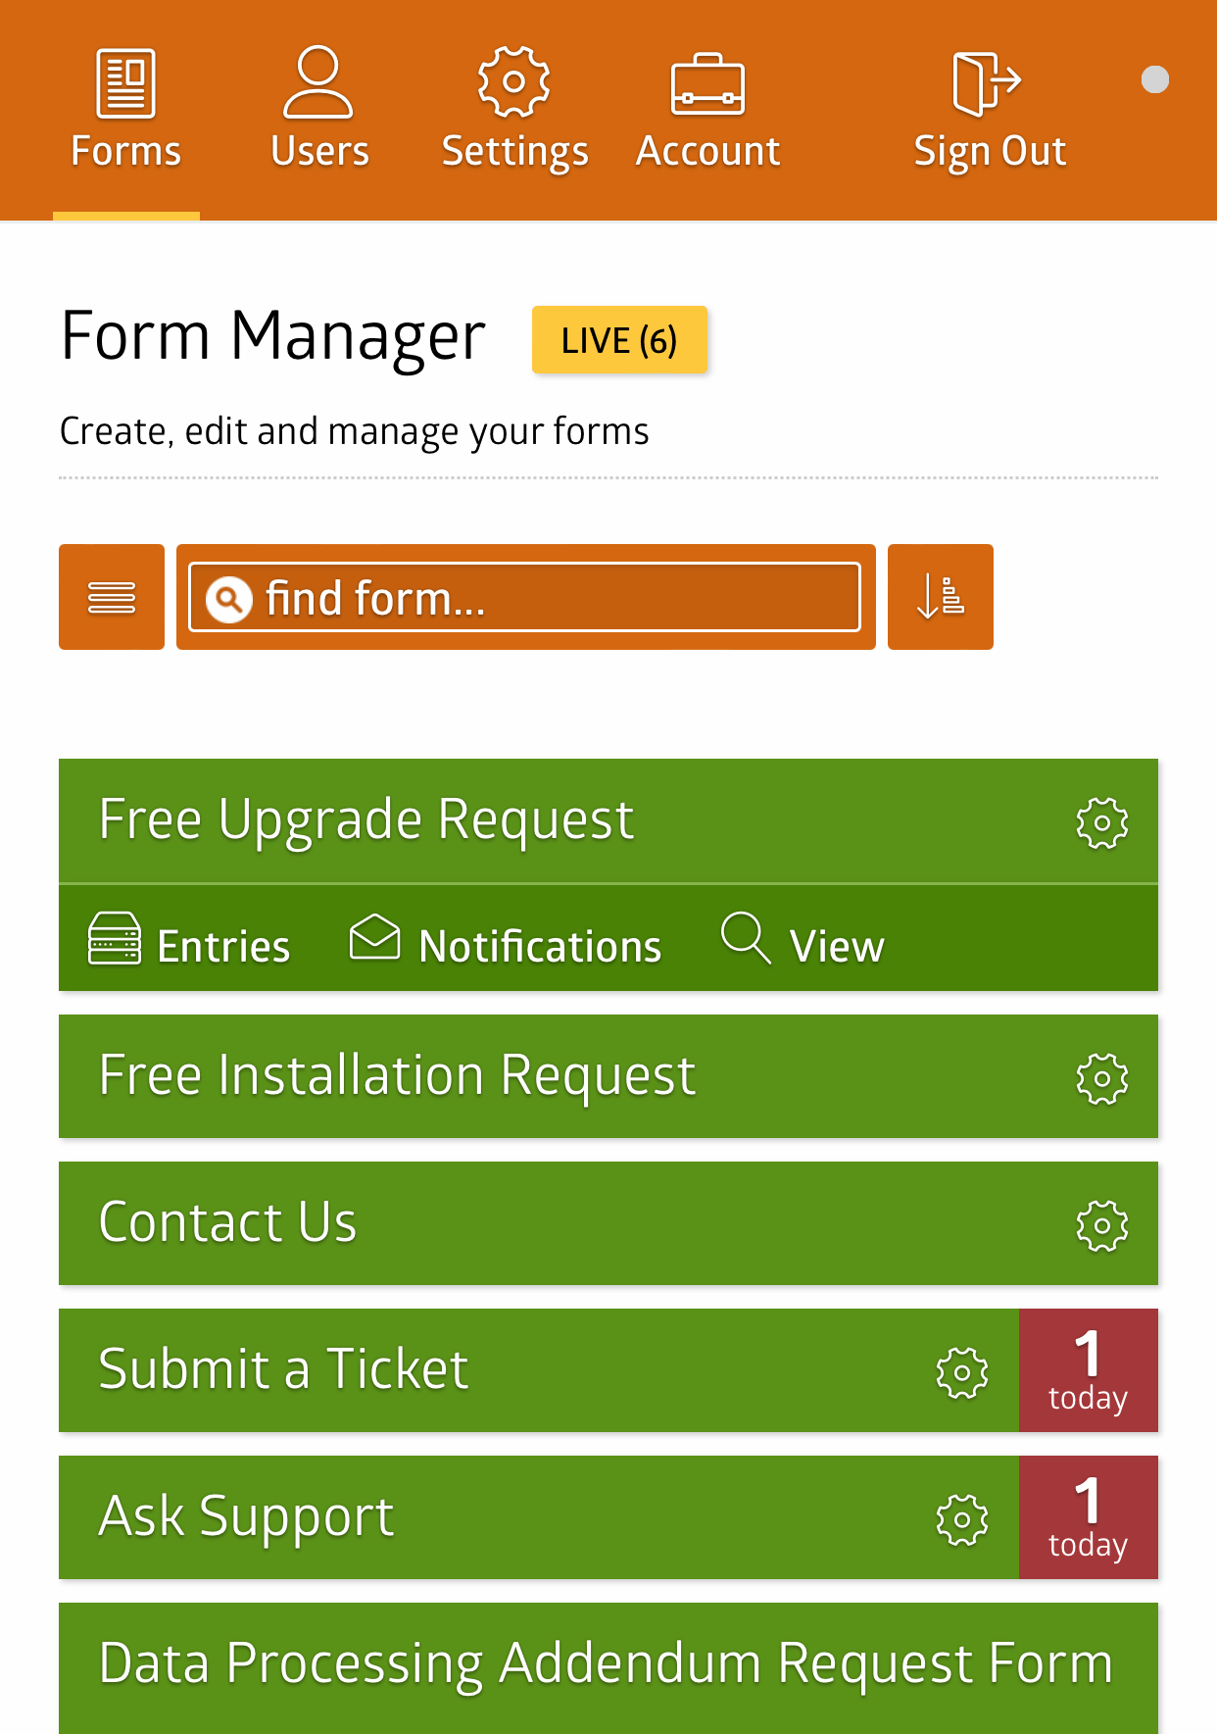This screenshot has height=1734, width=1217.
Task: Open the Forms tab in top navigation
Action: (126, 110)
